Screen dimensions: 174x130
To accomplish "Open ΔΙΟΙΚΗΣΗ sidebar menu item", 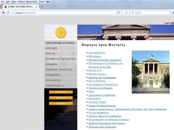I will coord(61,64).
